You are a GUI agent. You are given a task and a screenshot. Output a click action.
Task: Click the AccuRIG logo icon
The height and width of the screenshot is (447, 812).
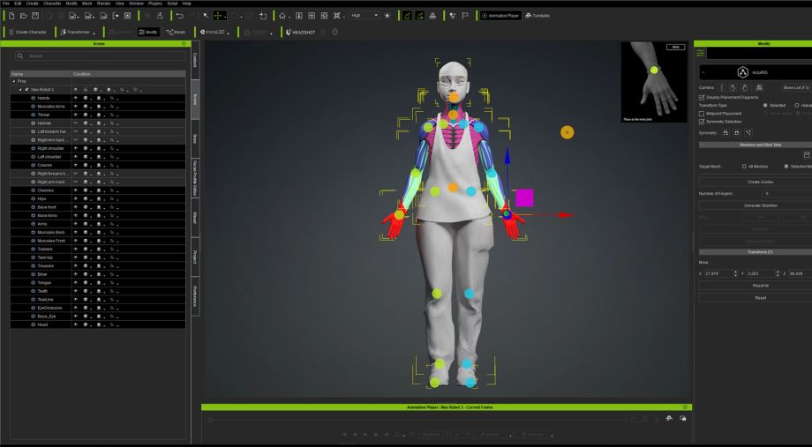pyautogui.click(x=743, y=72)
